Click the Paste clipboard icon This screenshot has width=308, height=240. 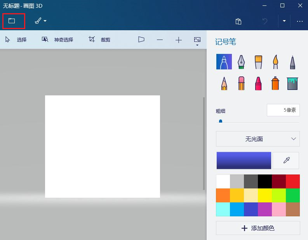[x=238, y=21]
